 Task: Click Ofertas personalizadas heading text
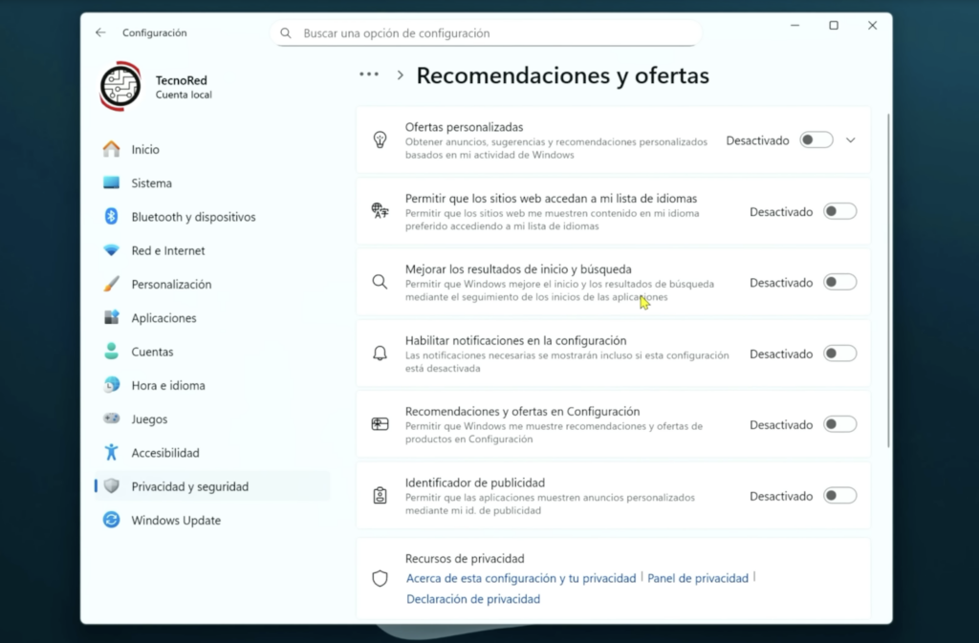(464, 127)
